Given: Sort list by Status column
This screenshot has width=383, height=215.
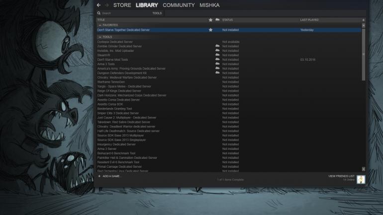Looking at the screenshot, I should pos(227,20).
